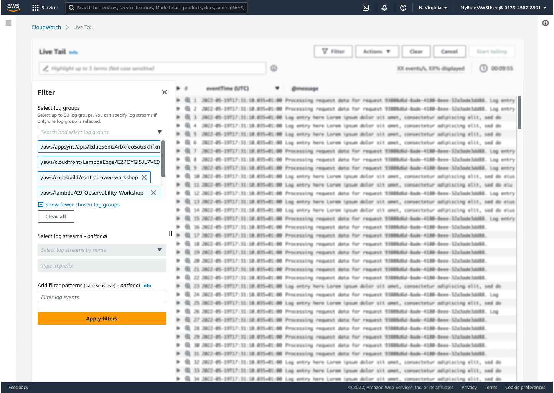Click the info icon beside the highlight field
Viewport: 554px width, 393px height.
pos(274,68)
